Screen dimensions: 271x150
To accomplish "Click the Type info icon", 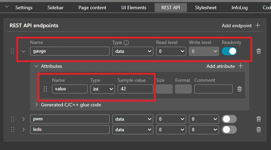I will [126, 43].
